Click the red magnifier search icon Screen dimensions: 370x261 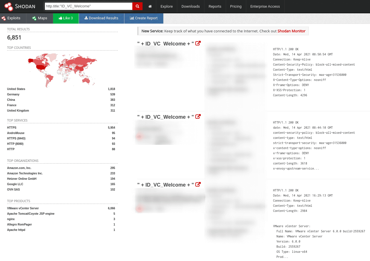137,6
